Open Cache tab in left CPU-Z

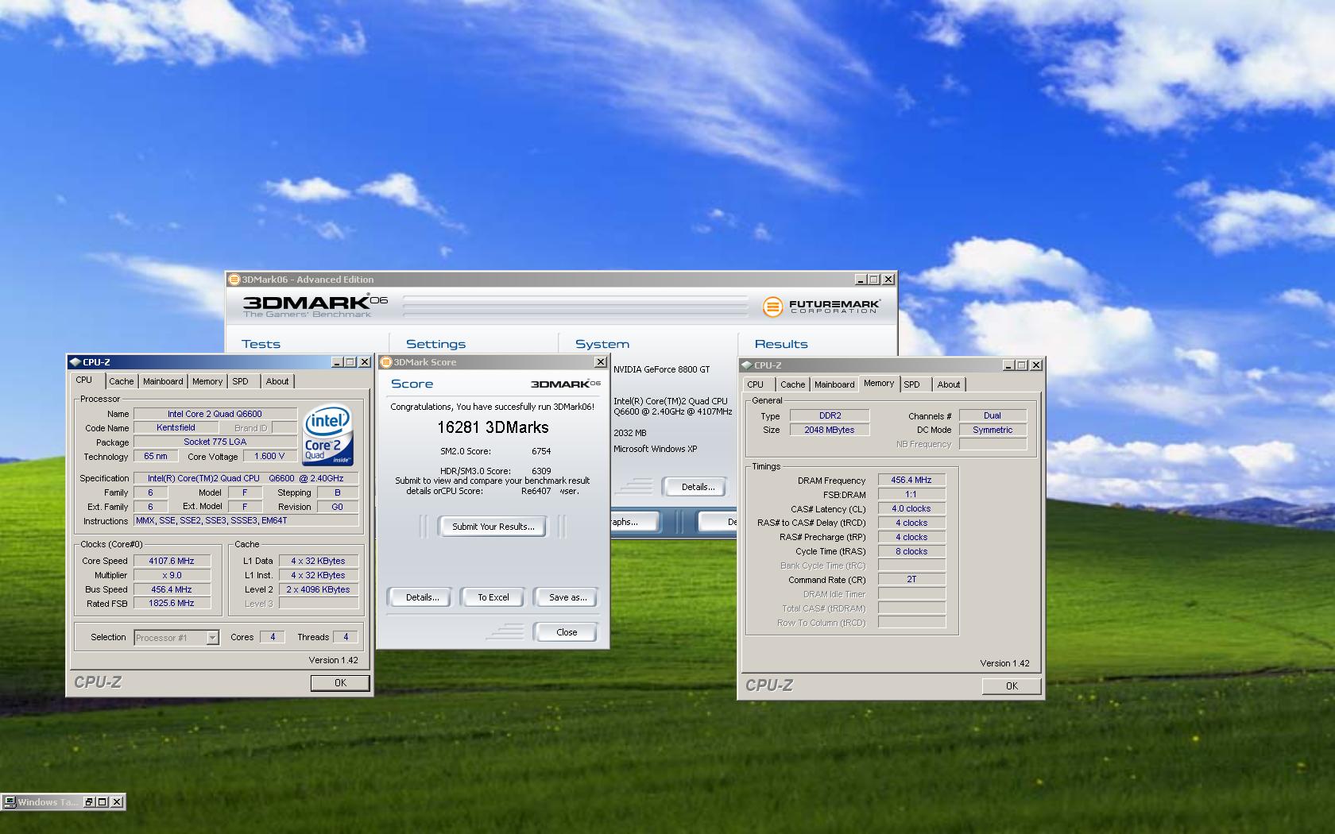pos(122,381)
